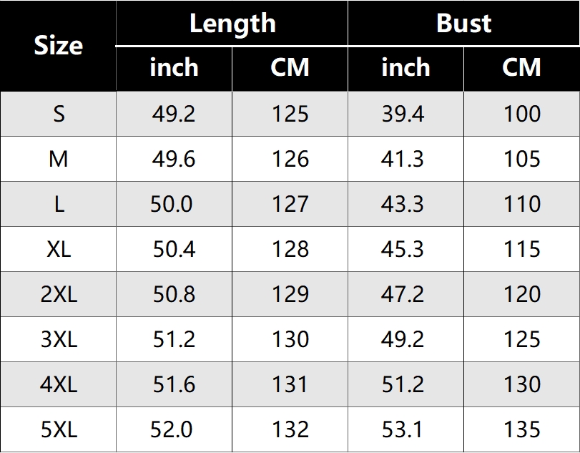Click the Length header cell
This screenshot has height=453, width=580.
point(232,24)
